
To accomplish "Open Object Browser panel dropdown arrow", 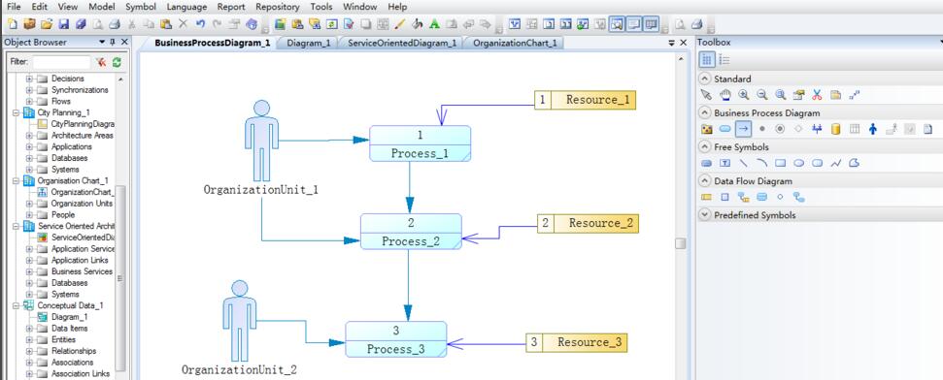I will 102,42.
